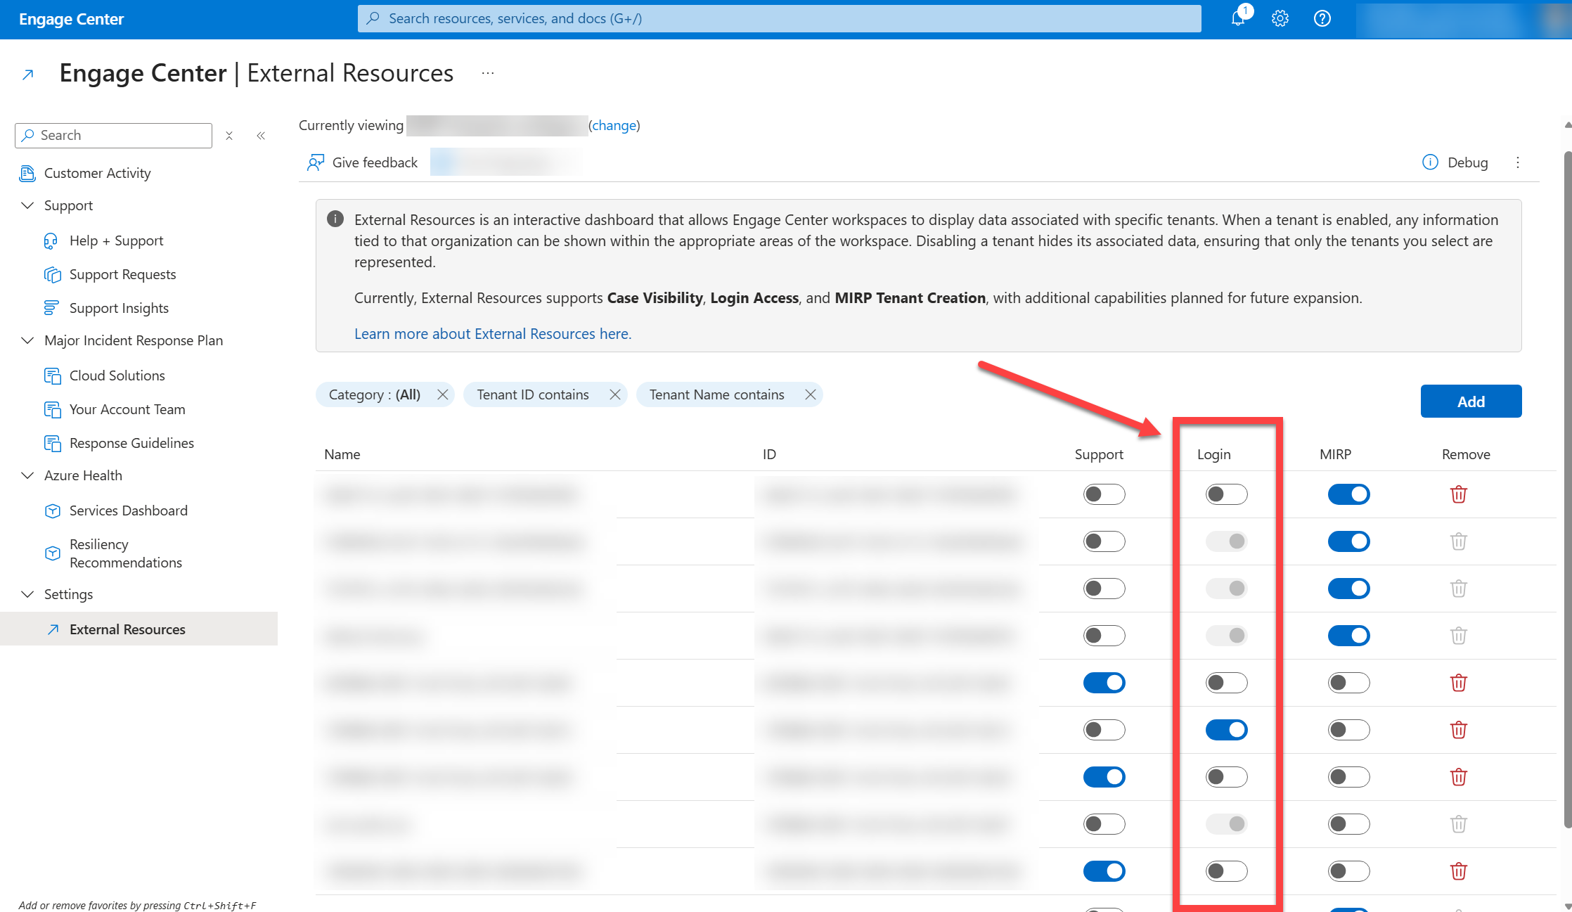Enable MIRP toggle in the seventh tenant row
Viewport: 1572px width, 912px height.
pos(1349,777)
